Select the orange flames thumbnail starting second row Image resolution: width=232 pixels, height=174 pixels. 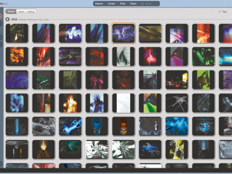tap(17, 56)
